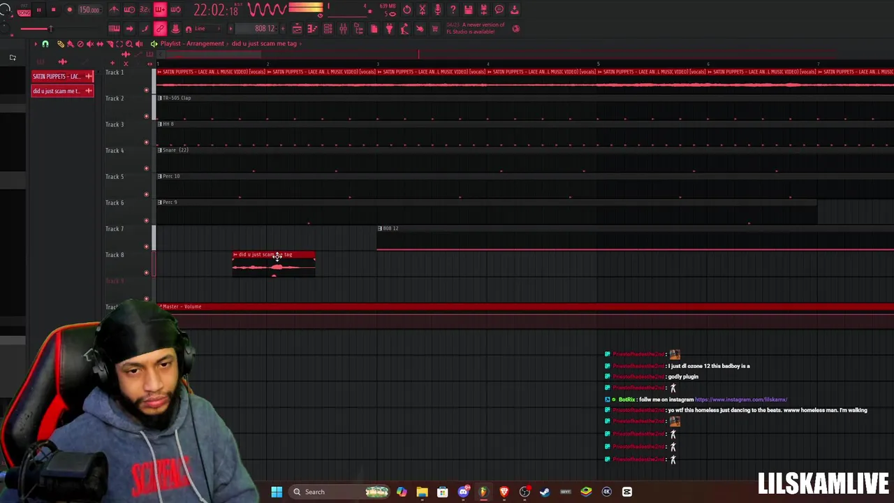Click the plus button beside 808 12
894x503 pixels.
click(281, 29)
